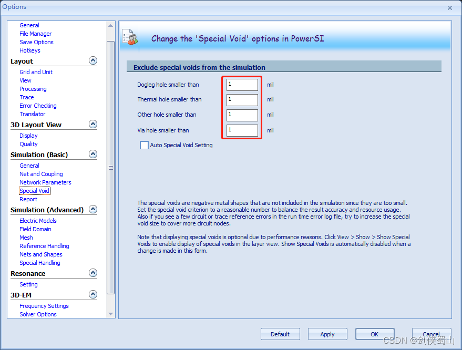This screenshot has width=462, height=350.
Task: Collapse the Simulation (Advanced) section
Action: [x=93, y=210]
